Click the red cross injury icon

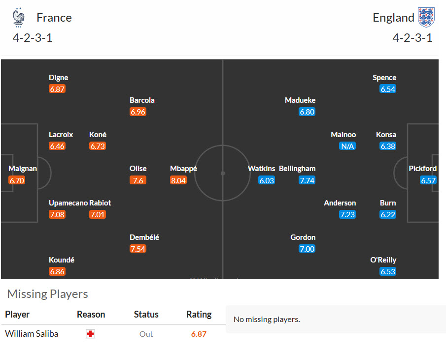coord(91,334)
